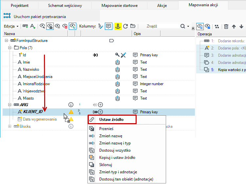Screen dimensions: 246x190
Task: Switch to the Akcje tab
Action: click(162, 6)
